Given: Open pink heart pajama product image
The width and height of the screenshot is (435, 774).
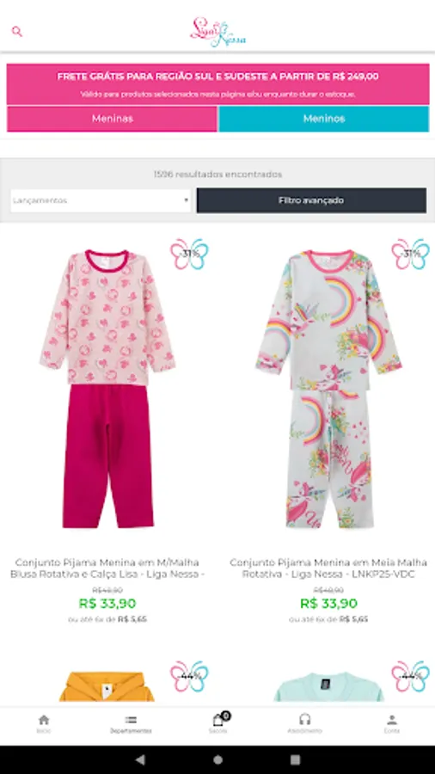Looking at the screenshot, I should coord(107,389).
